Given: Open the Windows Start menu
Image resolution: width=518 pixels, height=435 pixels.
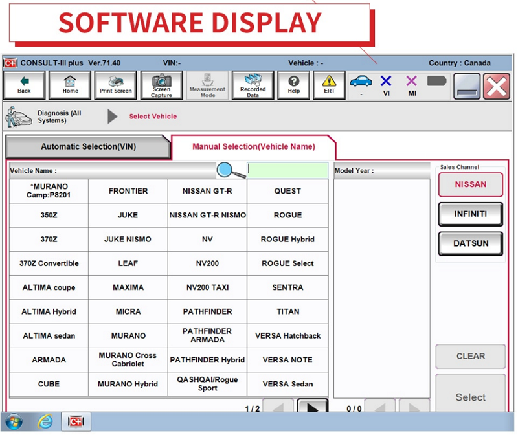Looking at the screenshot, I should 14,422.
